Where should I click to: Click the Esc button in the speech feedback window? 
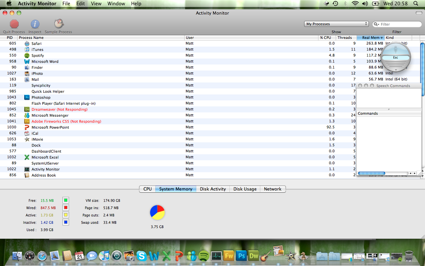[395, 58]
